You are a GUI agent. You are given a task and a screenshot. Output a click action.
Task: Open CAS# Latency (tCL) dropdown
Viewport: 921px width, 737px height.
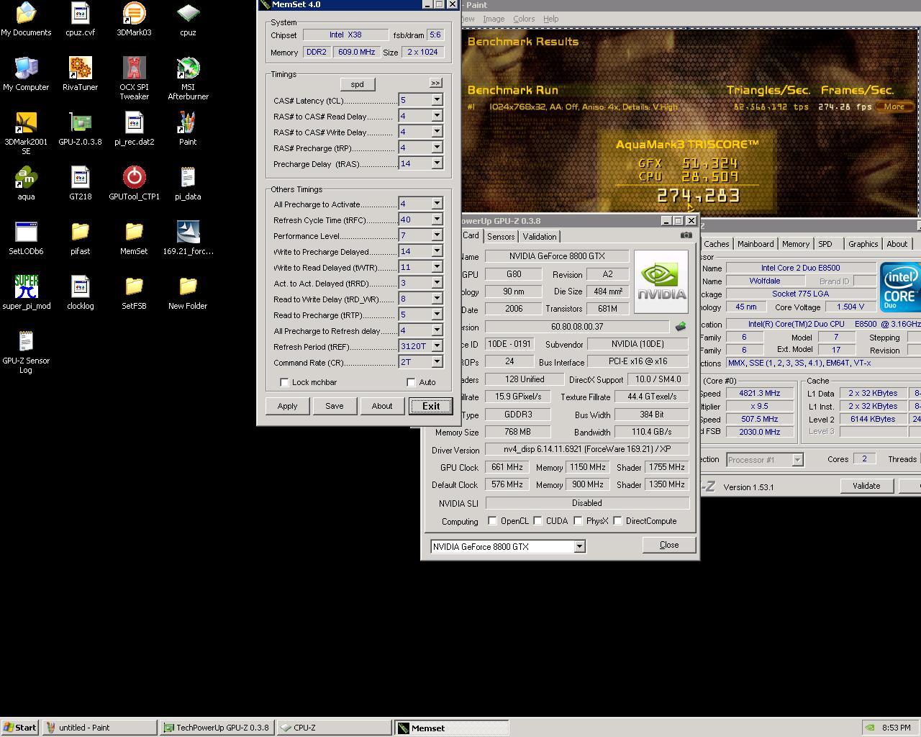click(x=437, y=100)
